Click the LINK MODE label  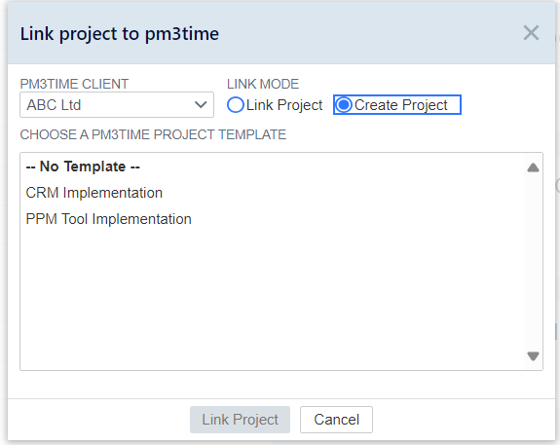[263, 84]
